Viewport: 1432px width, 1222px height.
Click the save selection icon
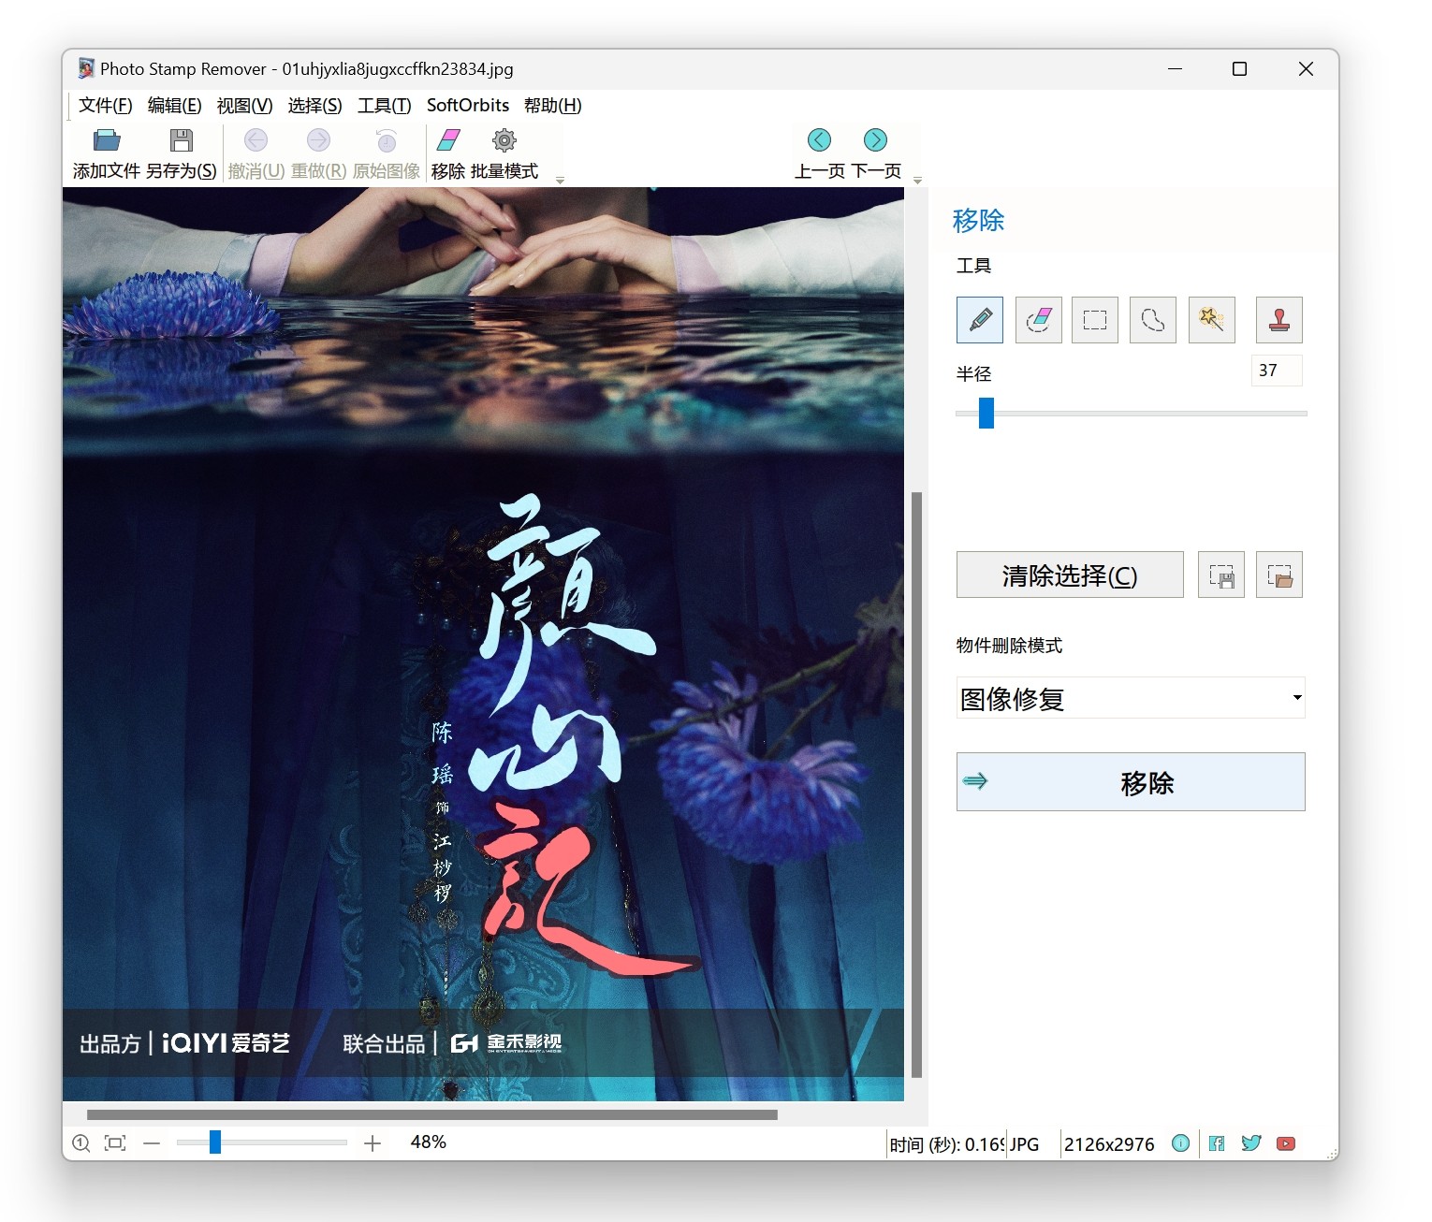pyautogui.click(x=1221, y=575)
